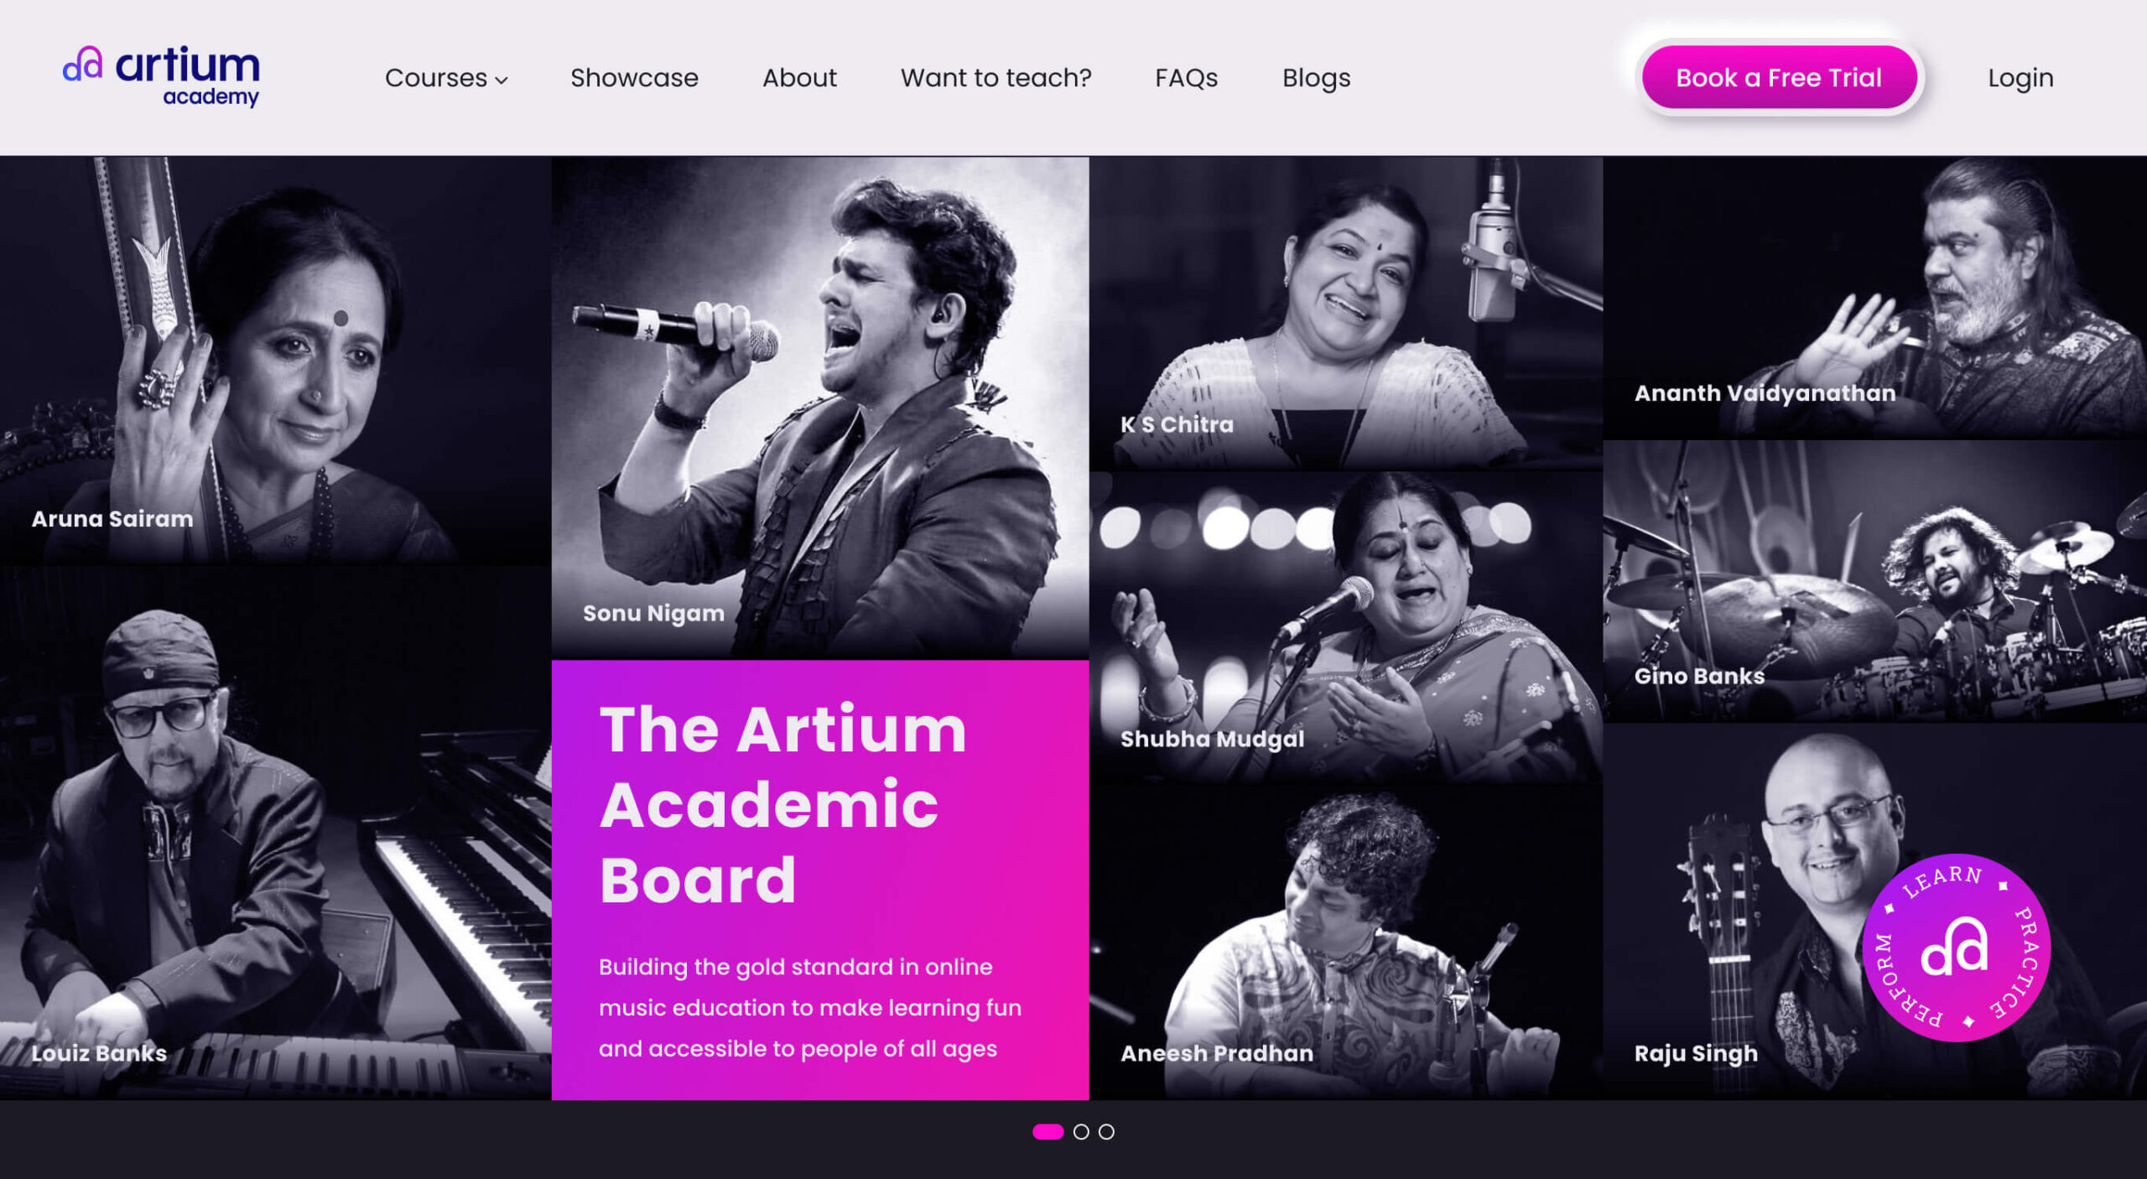The width and height of the screenshot is (2147, 1179).
Task: Click the Login link
Action: point(2020,77)
